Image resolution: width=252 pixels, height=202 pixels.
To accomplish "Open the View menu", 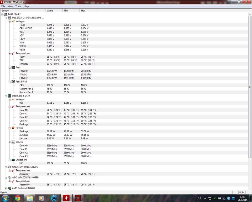I will pos(10,6).
